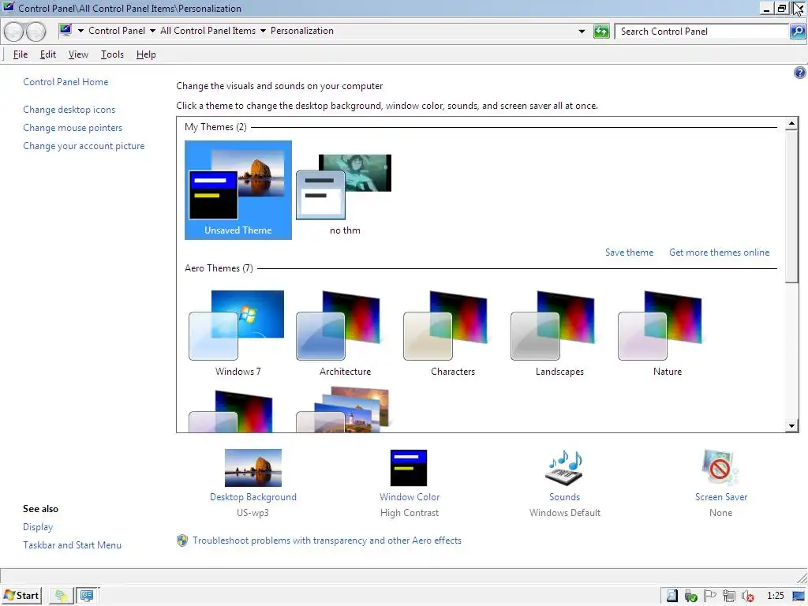Click the Sounds text link
Viewport: 808px width, 606px height.
(564, 497)
